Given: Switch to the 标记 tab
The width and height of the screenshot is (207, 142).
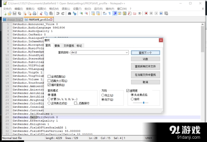Looking at the screenshot, I should (79, 46).
